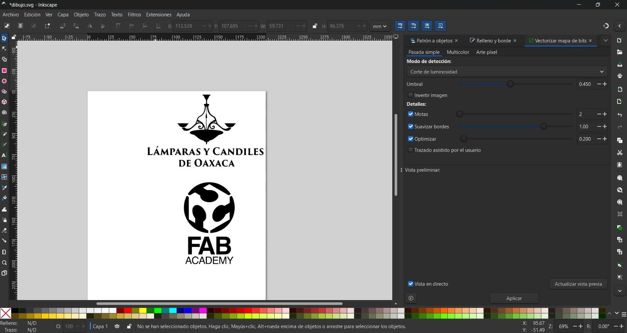Screen dimensions: 627x333
Task: Toggle Capa 1 layer lock icon
Action: (129, 326)
